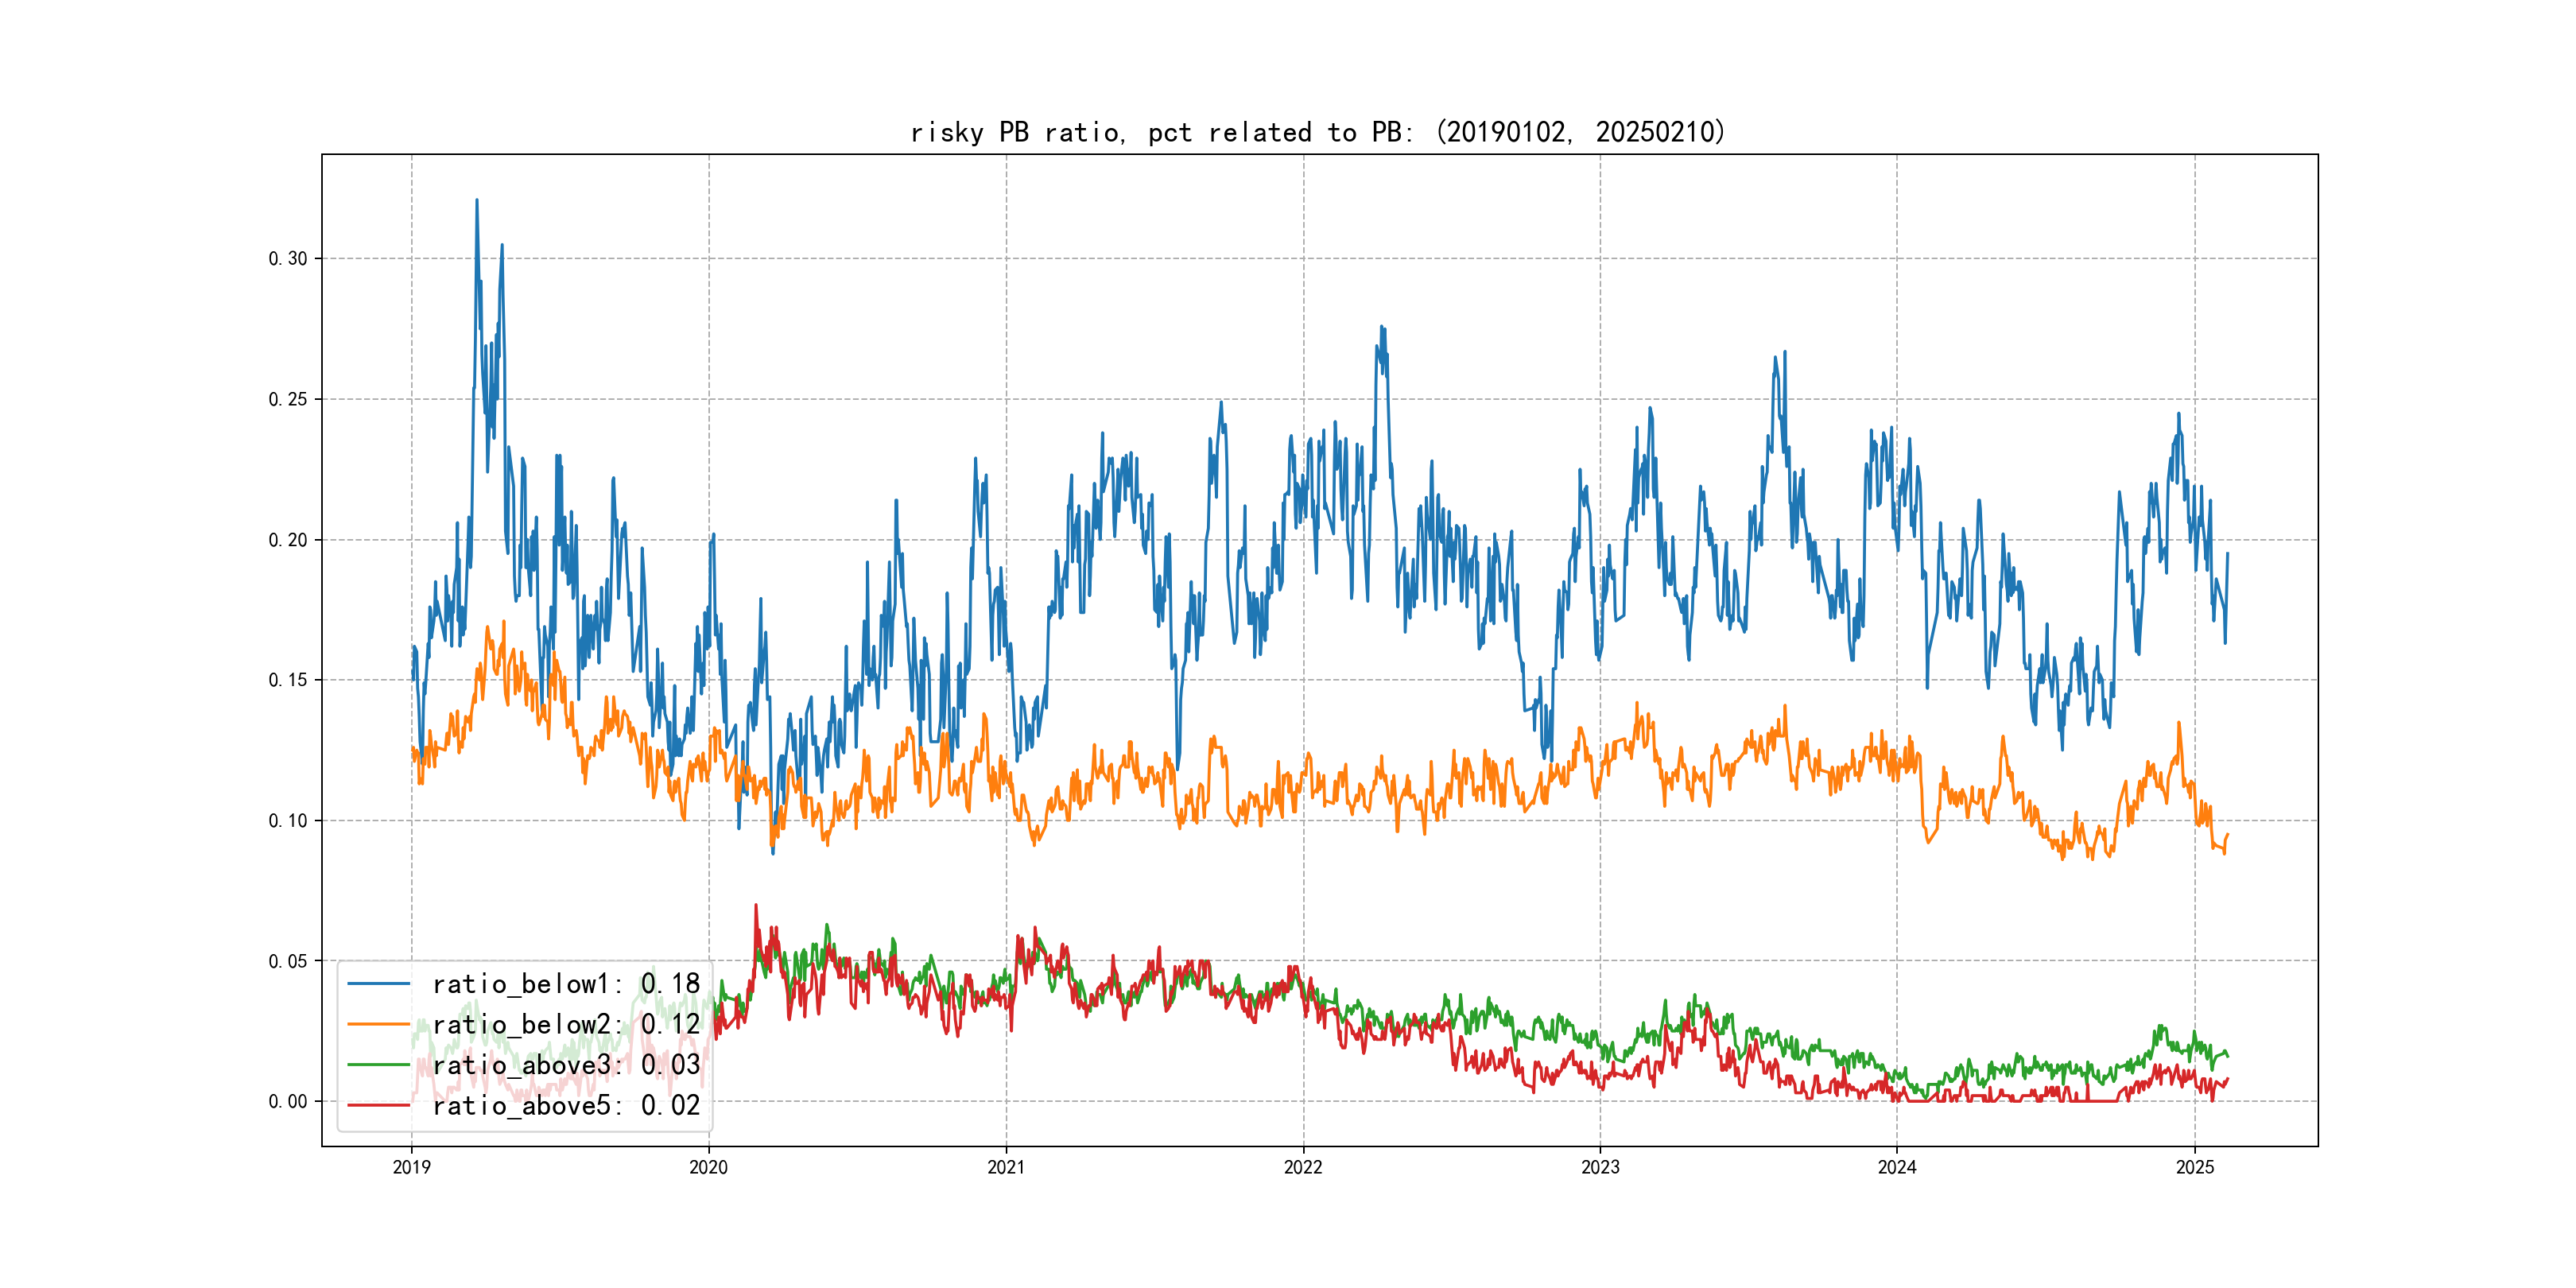Image resolution: width=2576 pixels, height=1288 pixels.
Task: Click the 2019 x-axis tick label
Action: 411,1167
